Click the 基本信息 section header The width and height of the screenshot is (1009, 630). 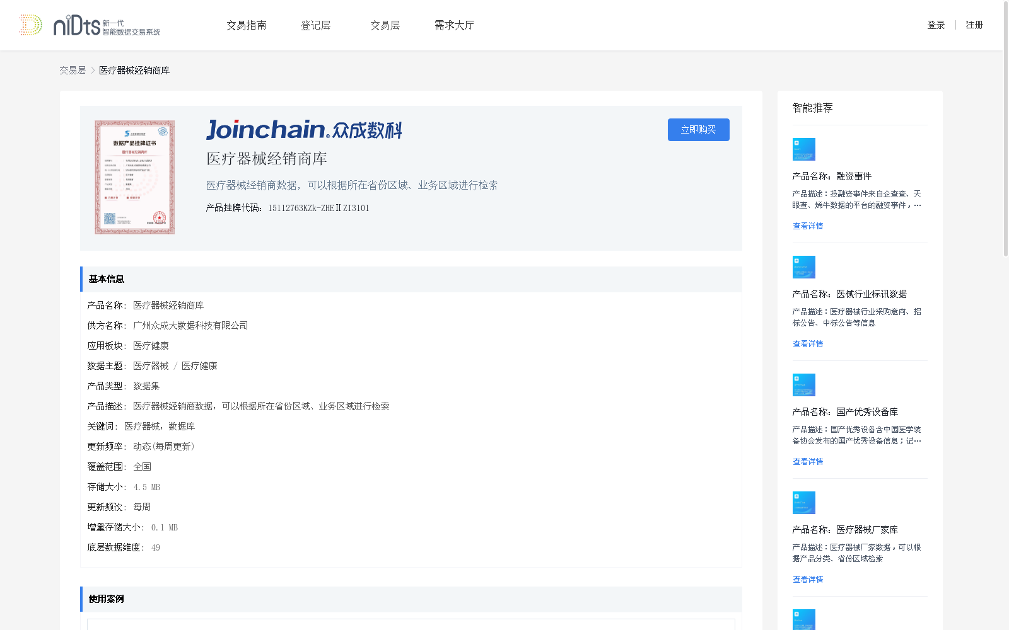(x=411, y=279)
